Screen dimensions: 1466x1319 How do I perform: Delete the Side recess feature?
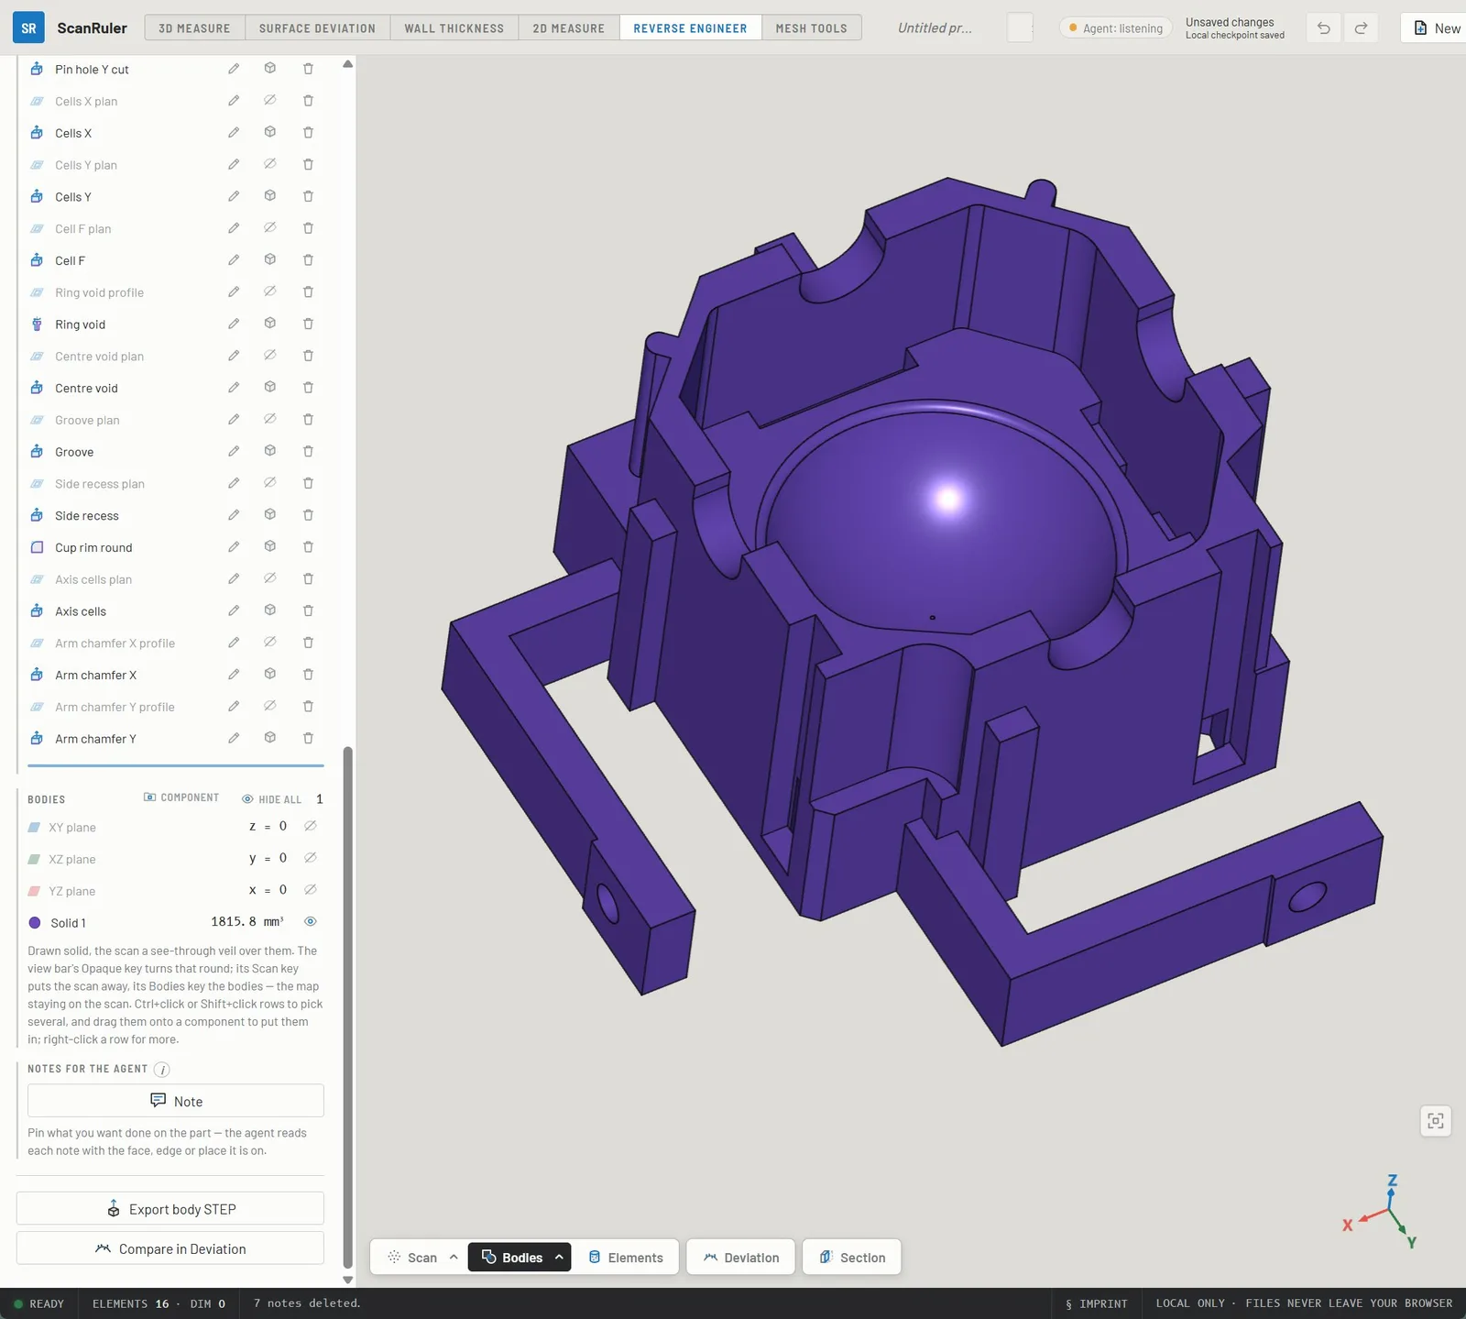click(308, 515)
